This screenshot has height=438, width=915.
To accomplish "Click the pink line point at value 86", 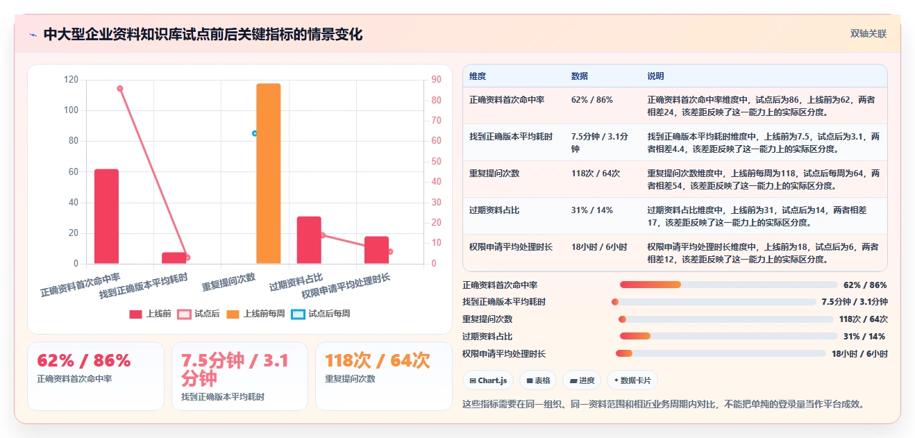I will click(120, 88).
